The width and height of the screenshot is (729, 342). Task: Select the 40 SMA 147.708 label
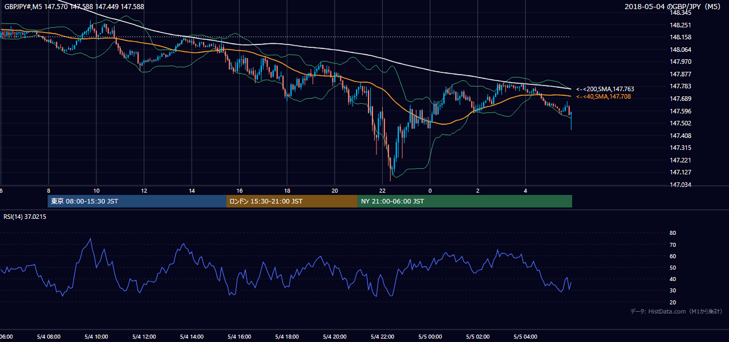603,96
